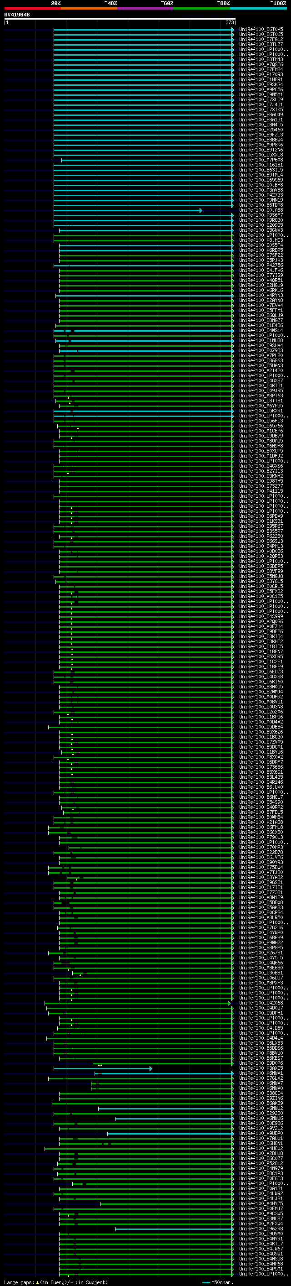Open the UniRef100_B3TM43 hit label
This screenshot has height=1286, width=291.
[261, 59]
